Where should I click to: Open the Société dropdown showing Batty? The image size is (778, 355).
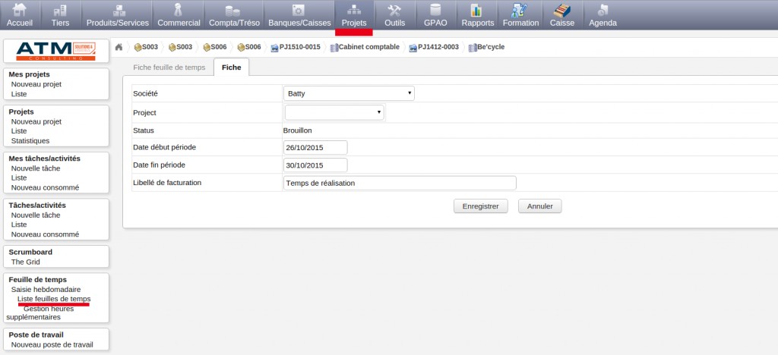point(349,93)
